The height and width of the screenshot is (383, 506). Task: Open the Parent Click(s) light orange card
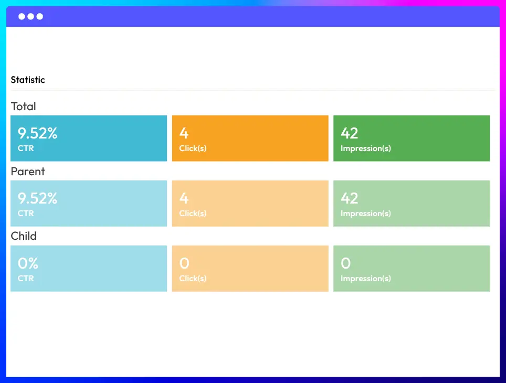point(250,204)
